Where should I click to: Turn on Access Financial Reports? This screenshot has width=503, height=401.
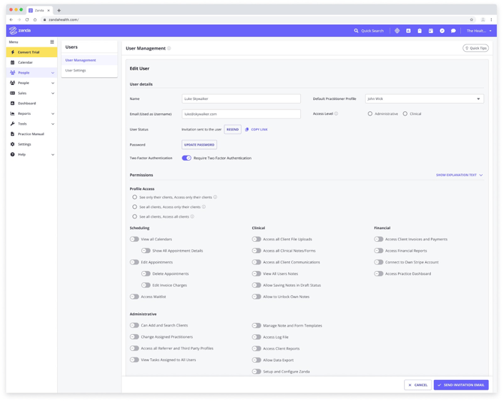pyautogui.click(x=379, y=251)
